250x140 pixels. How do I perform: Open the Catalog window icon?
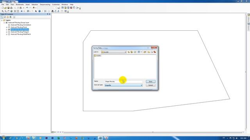click(65, 8)
